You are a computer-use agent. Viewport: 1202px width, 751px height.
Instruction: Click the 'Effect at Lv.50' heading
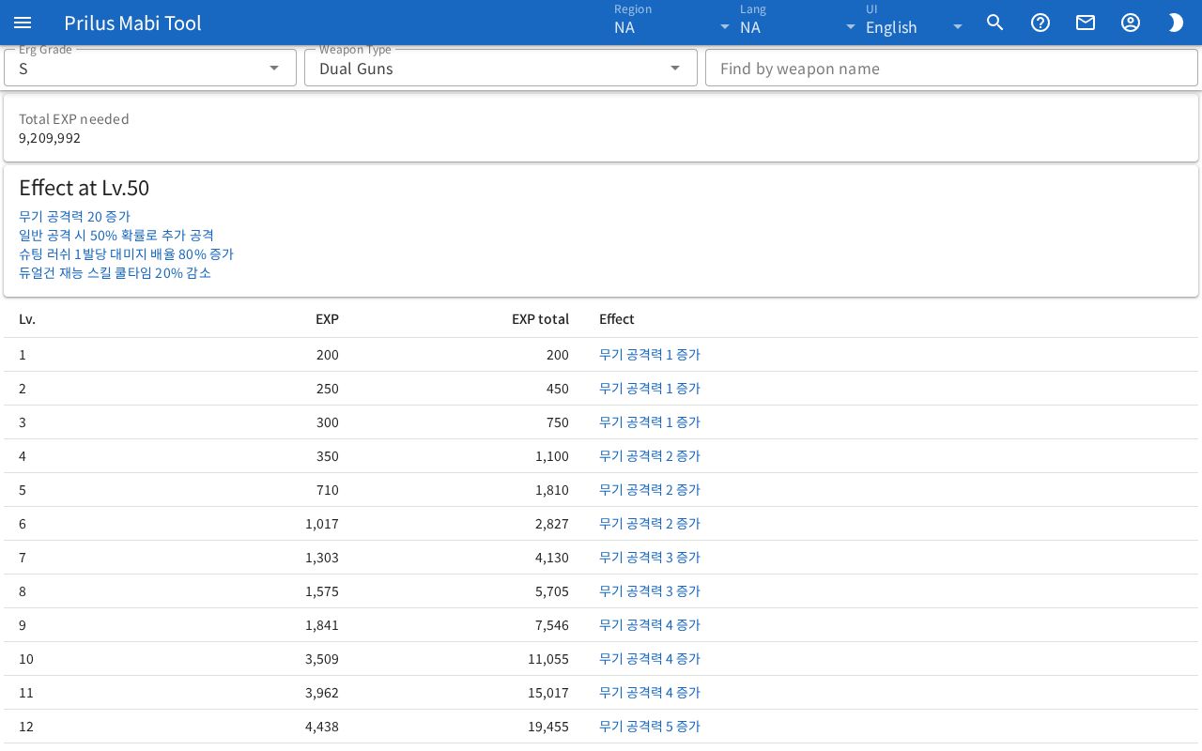tap(84, 188)
